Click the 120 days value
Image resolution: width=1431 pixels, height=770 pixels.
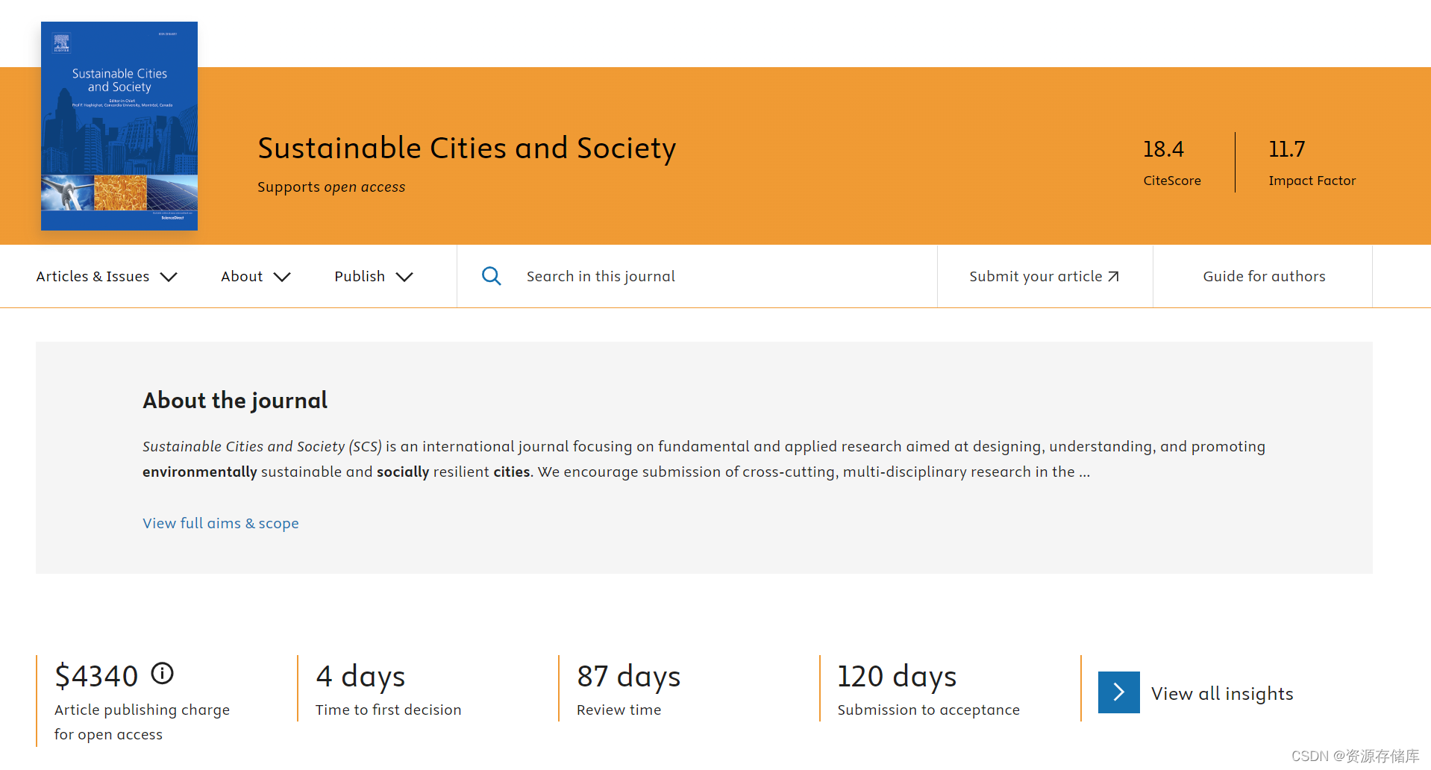pos(897,677)
